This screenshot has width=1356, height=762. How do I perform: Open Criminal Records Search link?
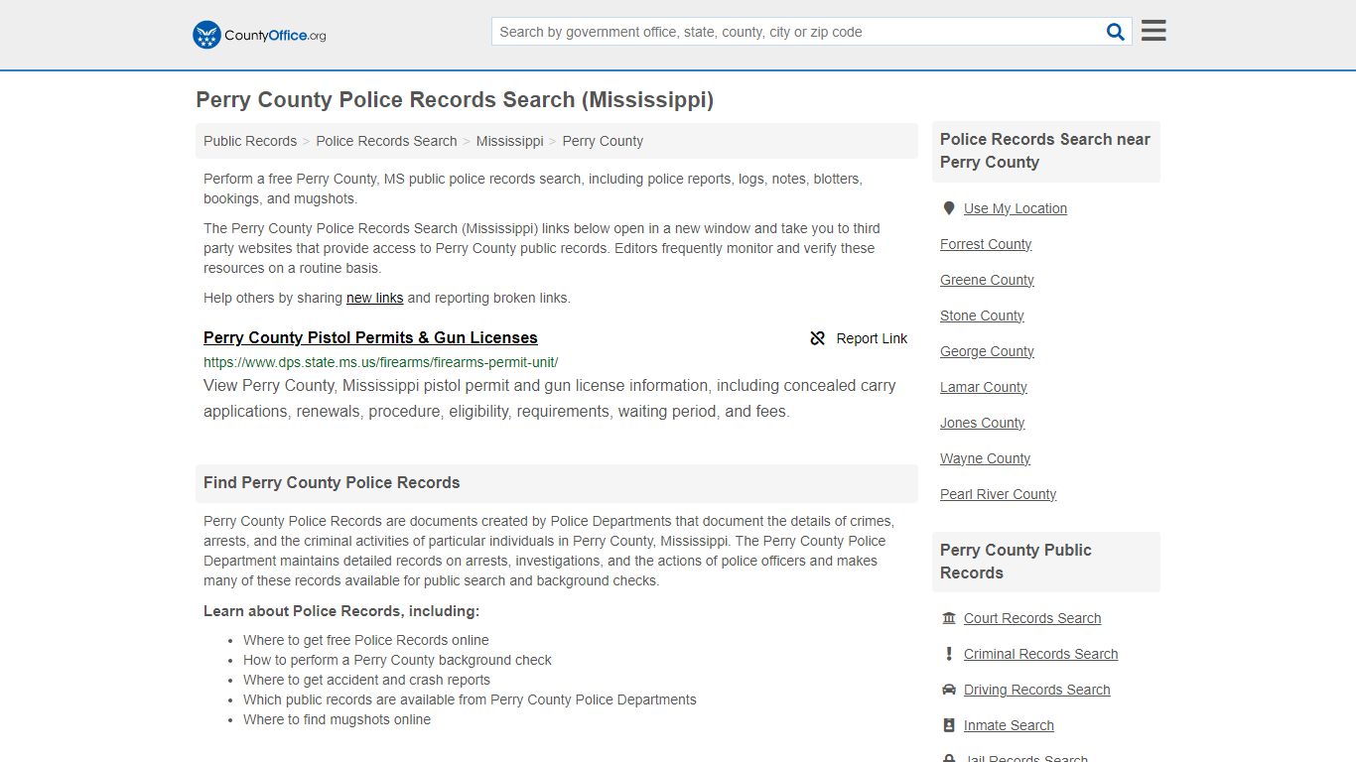click(1040, 654)
